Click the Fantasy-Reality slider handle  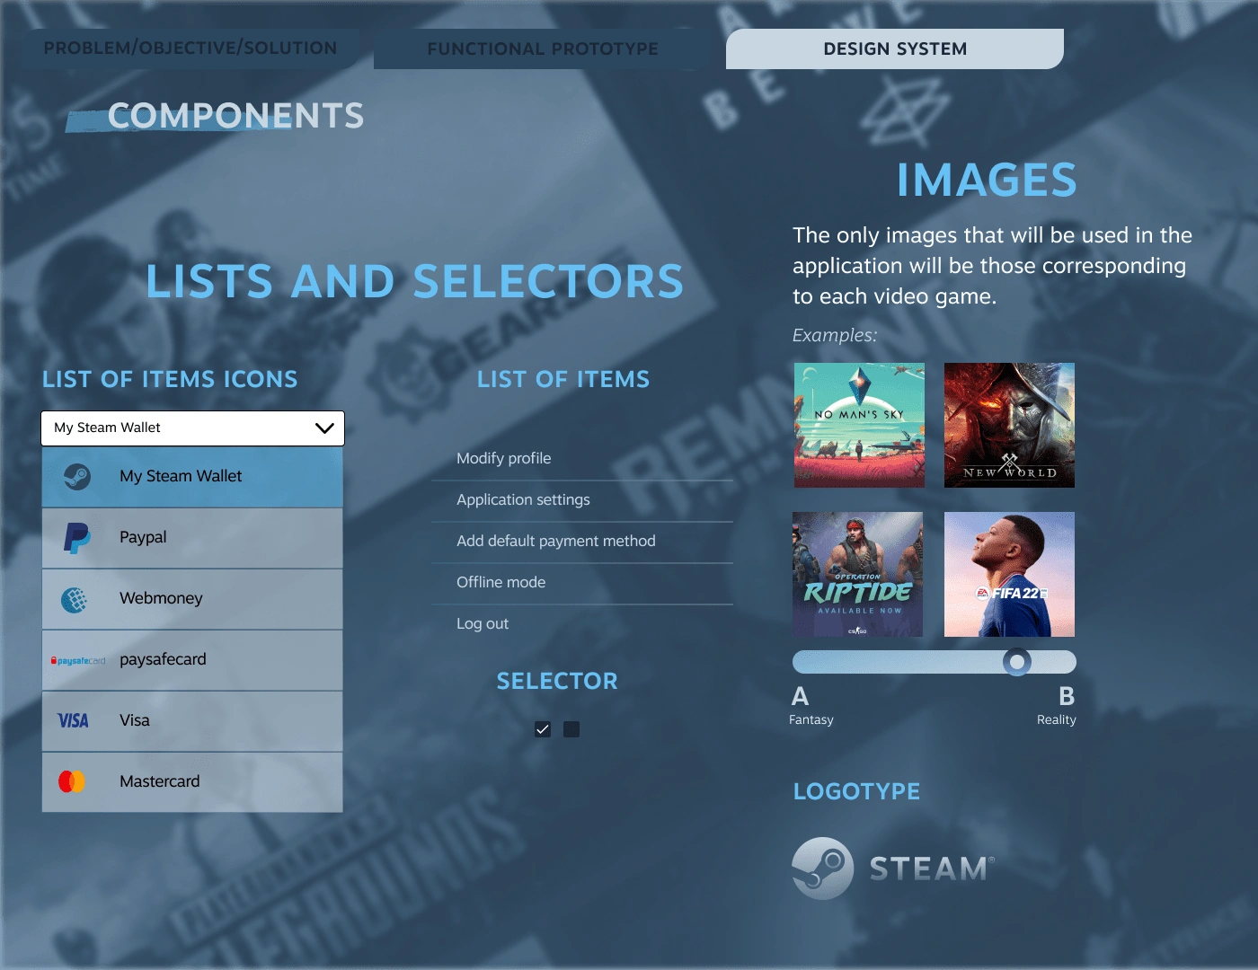click(1017, 662)
